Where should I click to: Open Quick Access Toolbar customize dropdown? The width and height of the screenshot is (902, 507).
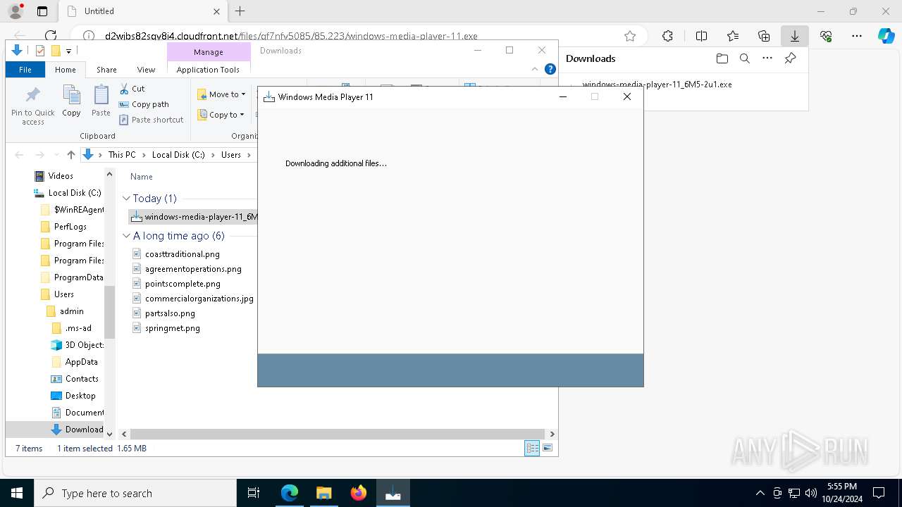click(68, 51)
